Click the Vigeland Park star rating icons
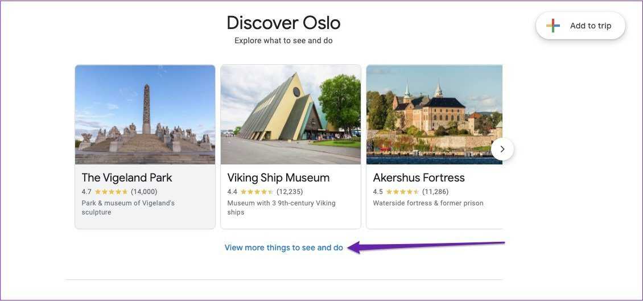The height and width of the screenshot is (301, 643). (111, 192)
